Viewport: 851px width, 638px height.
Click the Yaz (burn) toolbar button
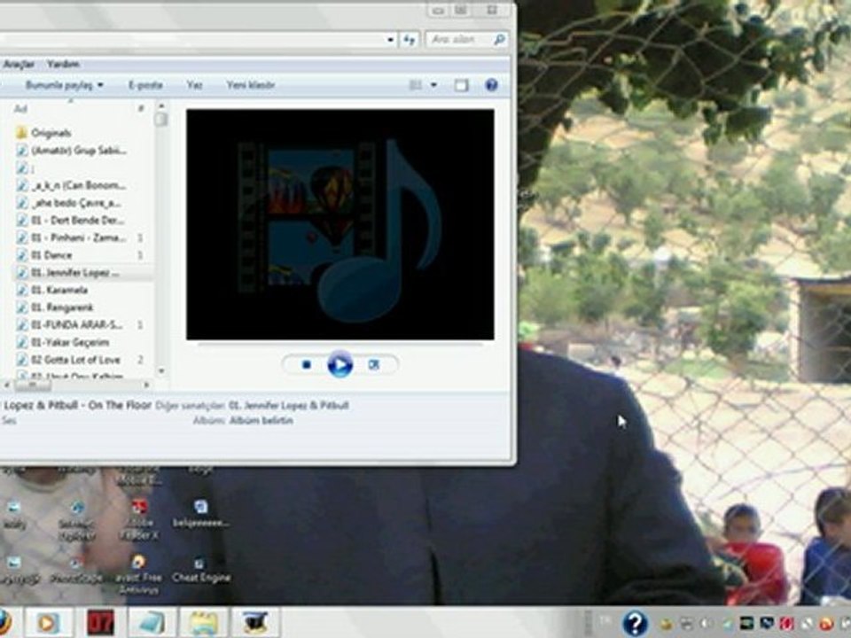click(194, 85)
